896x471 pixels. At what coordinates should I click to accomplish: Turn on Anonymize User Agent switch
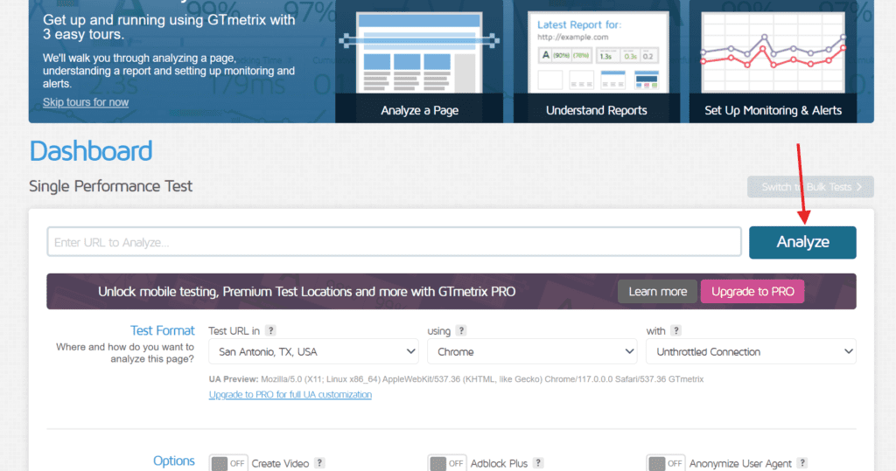[666, 463]
